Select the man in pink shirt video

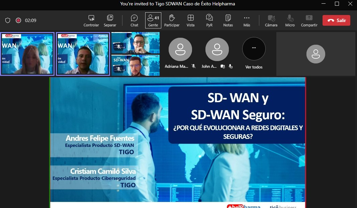[83, 54]
